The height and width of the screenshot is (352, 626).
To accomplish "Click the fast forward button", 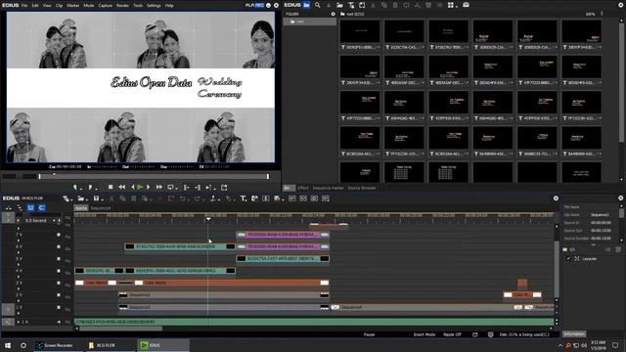I will 159,187.
